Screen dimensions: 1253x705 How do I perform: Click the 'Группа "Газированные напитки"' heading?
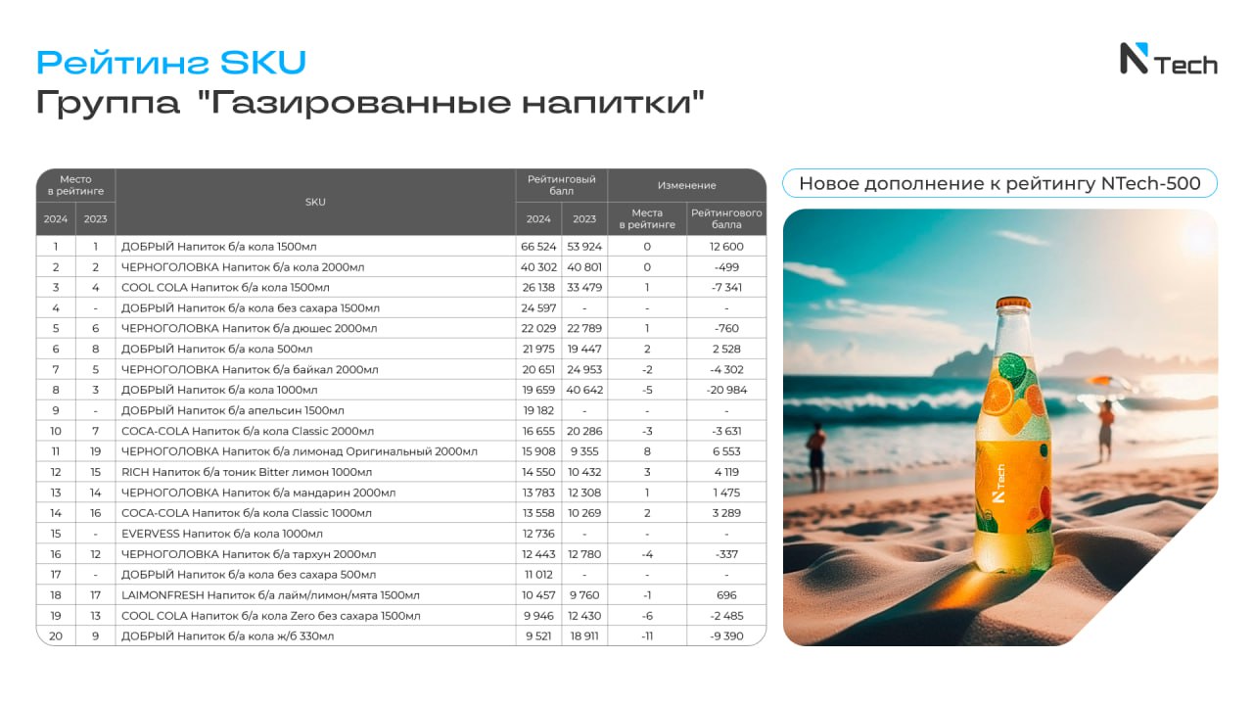[370, 103]
